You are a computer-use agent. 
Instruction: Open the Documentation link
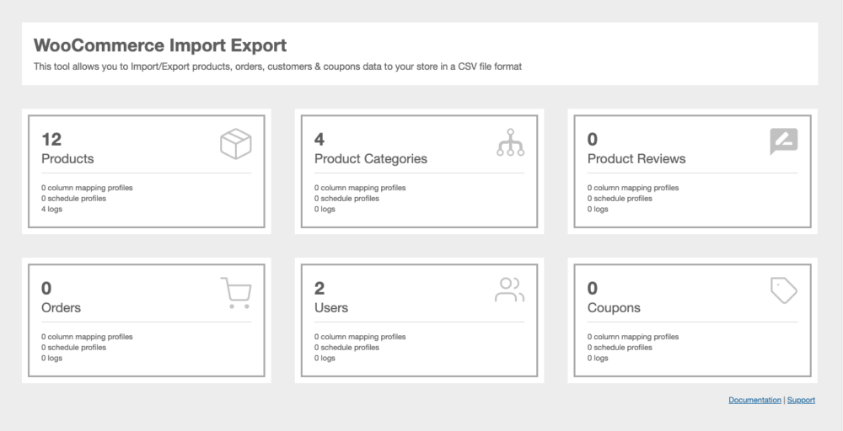[754, 400]
